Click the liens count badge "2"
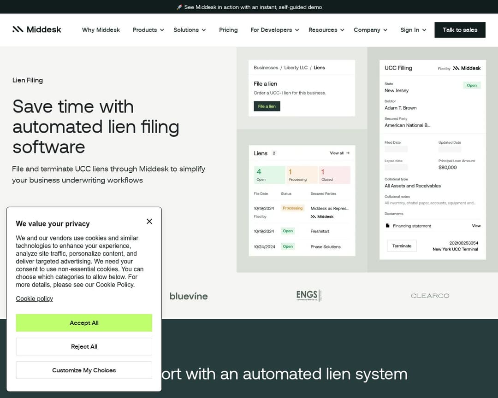This screenshot has height=398, width=498. tap(274, 153)
